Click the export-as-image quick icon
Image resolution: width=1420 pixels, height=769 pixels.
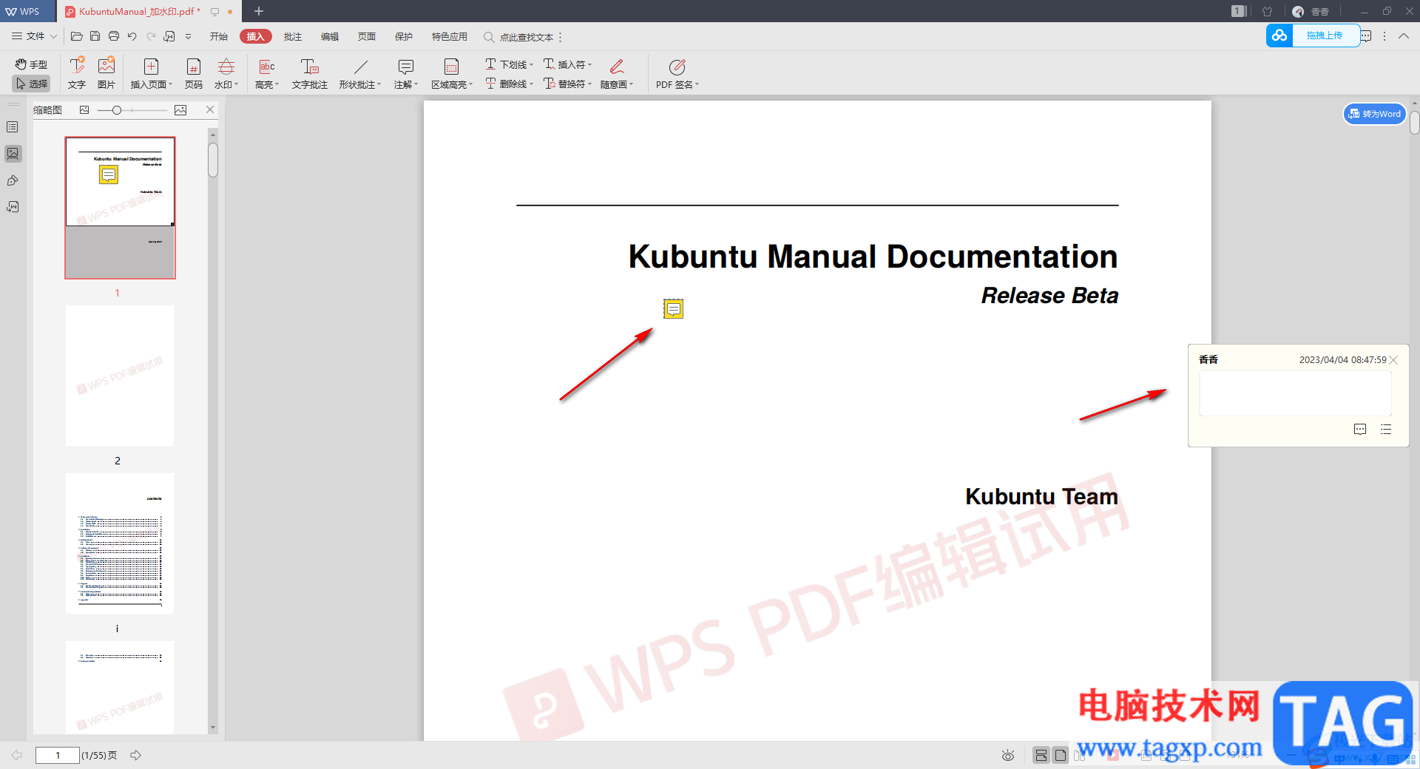tap(169, 36)
